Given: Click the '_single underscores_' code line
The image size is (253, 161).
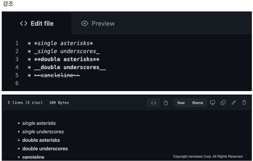Looking at the screenshot, I should [x=63, y=51].
